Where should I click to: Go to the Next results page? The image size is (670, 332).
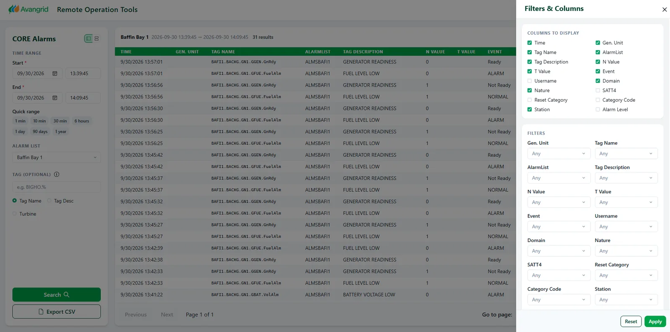(167, 314)
